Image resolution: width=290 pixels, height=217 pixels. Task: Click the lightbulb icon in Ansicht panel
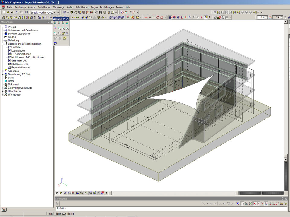click(x=67, y=33)
